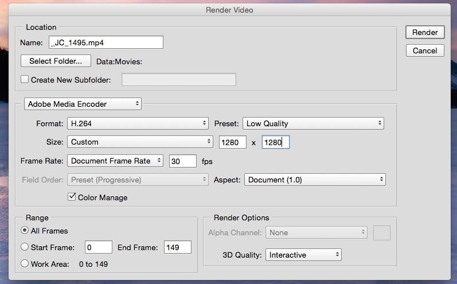Enable Create New Subfolder checkbox
The height and width of the screenshot is (284, 457).
tap(25, 79)
